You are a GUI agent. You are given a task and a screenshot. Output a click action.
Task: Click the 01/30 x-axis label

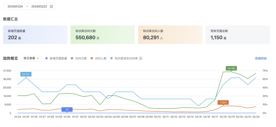pos(67,117)
